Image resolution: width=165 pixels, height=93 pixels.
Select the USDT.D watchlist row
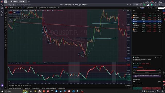pyautogui.click(x=147, y=24)
